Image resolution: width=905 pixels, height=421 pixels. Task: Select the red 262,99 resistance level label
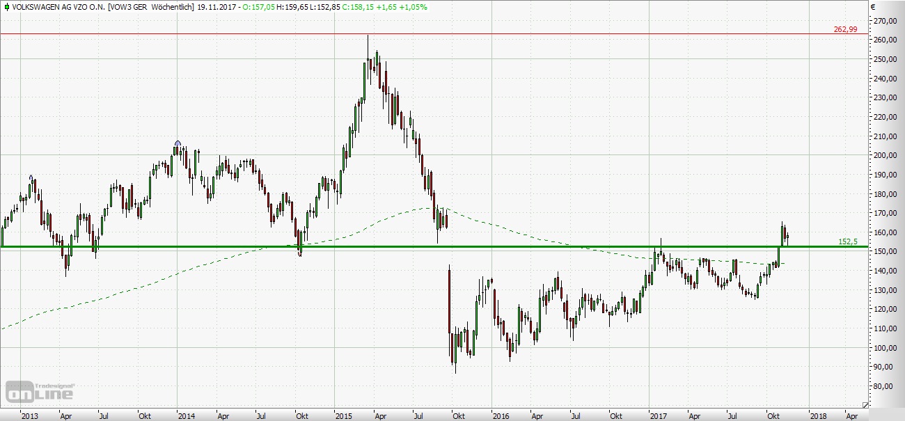click(845, 29)
